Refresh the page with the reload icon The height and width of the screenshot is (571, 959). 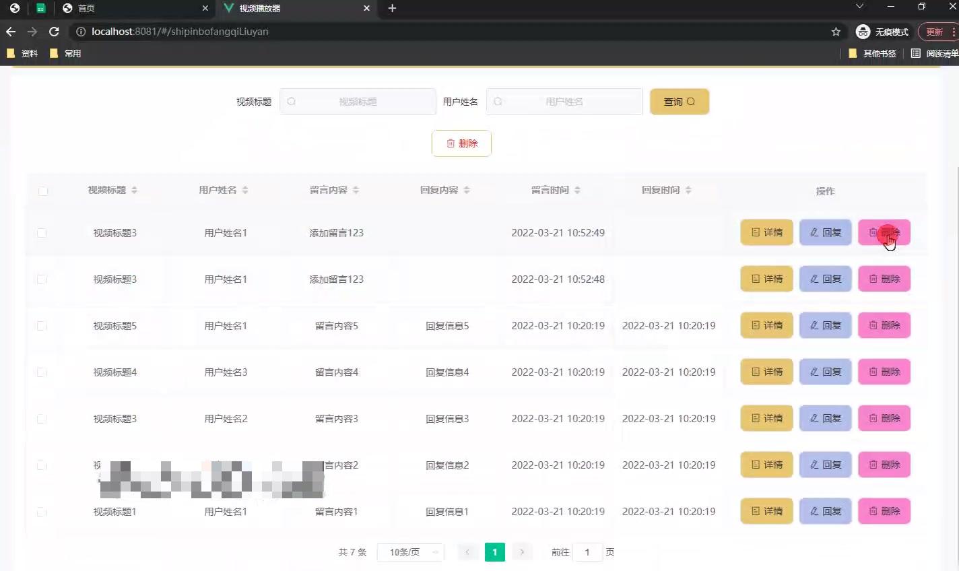click(54, 31)
